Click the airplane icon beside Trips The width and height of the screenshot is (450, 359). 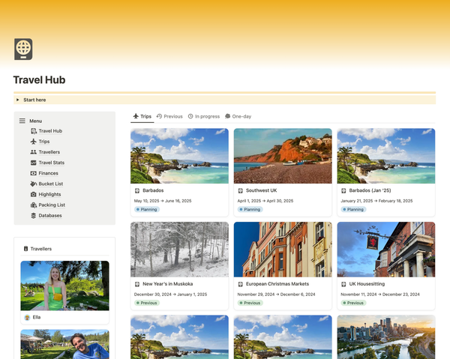pyautogui.click(x=33, y=142)
